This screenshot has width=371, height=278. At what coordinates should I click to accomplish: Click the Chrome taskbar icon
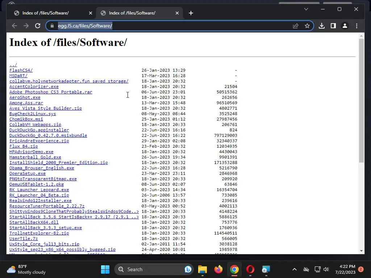tap(234, 269)
